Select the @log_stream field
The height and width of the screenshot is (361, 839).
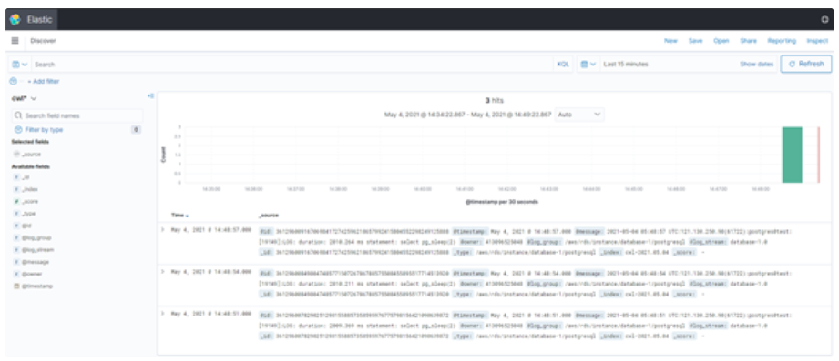tap(37, 249)
